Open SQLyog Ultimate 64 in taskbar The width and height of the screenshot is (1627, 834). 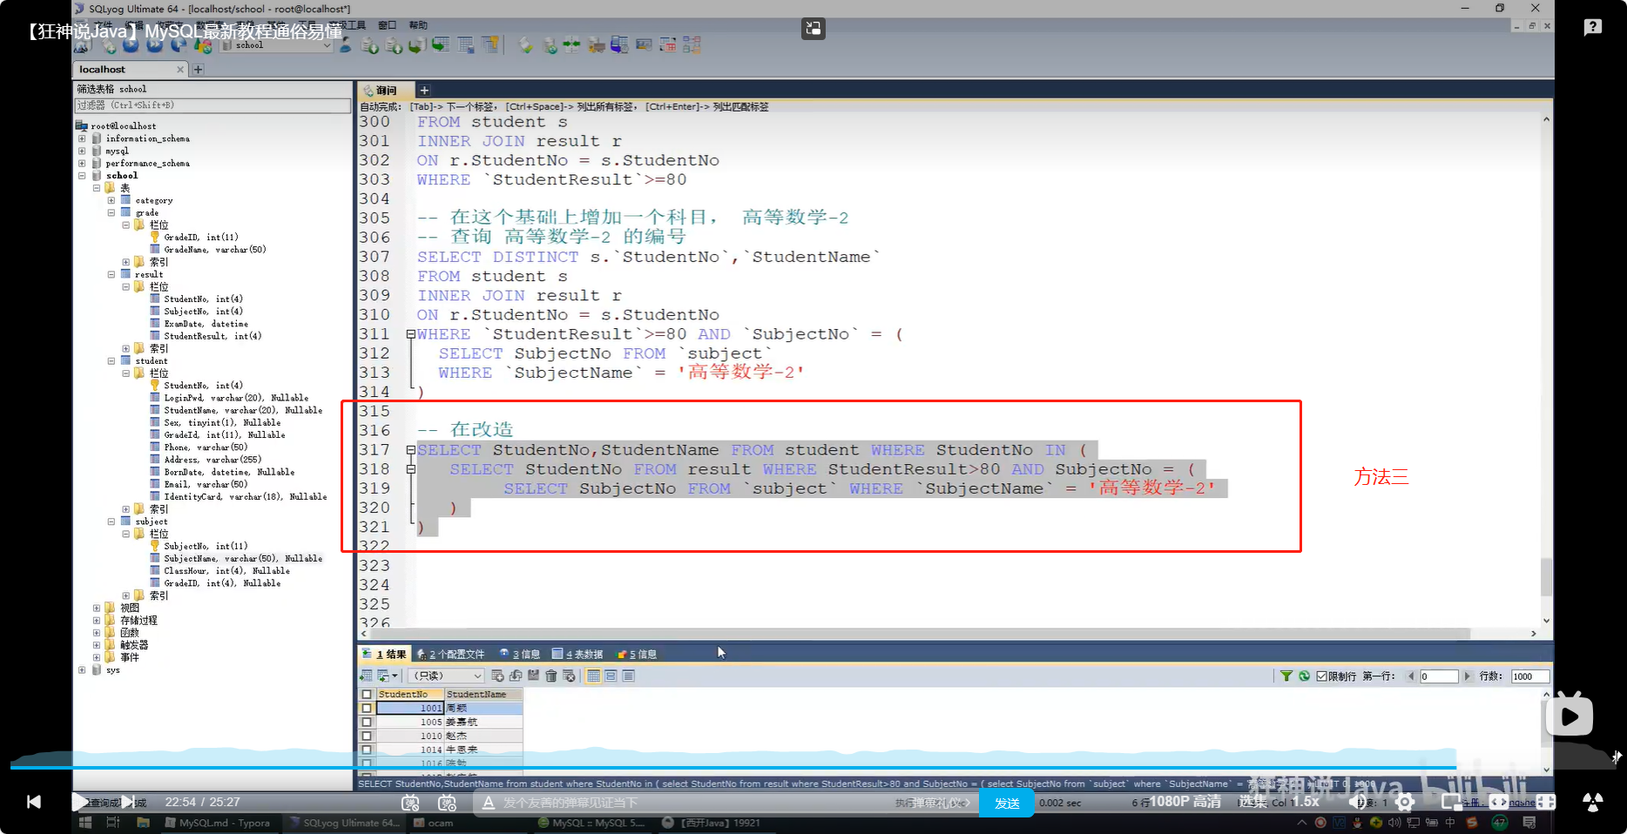click(346, 823)
